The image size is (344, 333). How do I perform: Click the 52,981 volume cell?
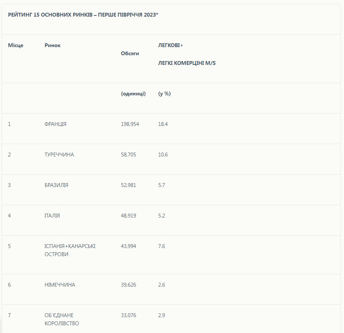click(x=128, y=185)
